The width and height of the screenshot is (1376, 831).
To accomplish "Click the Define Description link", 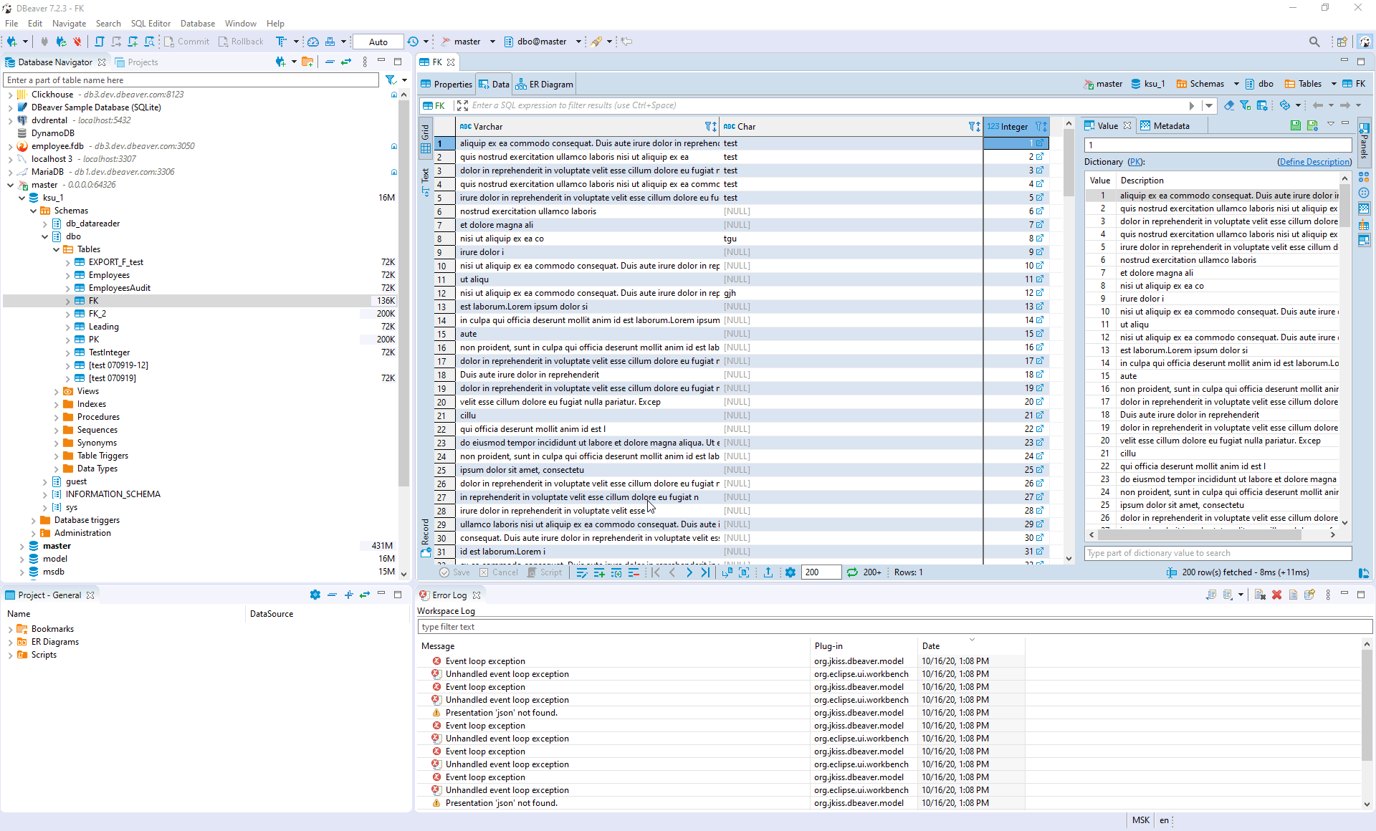I will (1314, 162).
